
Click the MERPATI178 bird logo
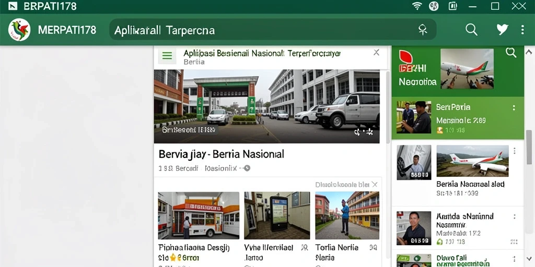[x=19, y=30]
